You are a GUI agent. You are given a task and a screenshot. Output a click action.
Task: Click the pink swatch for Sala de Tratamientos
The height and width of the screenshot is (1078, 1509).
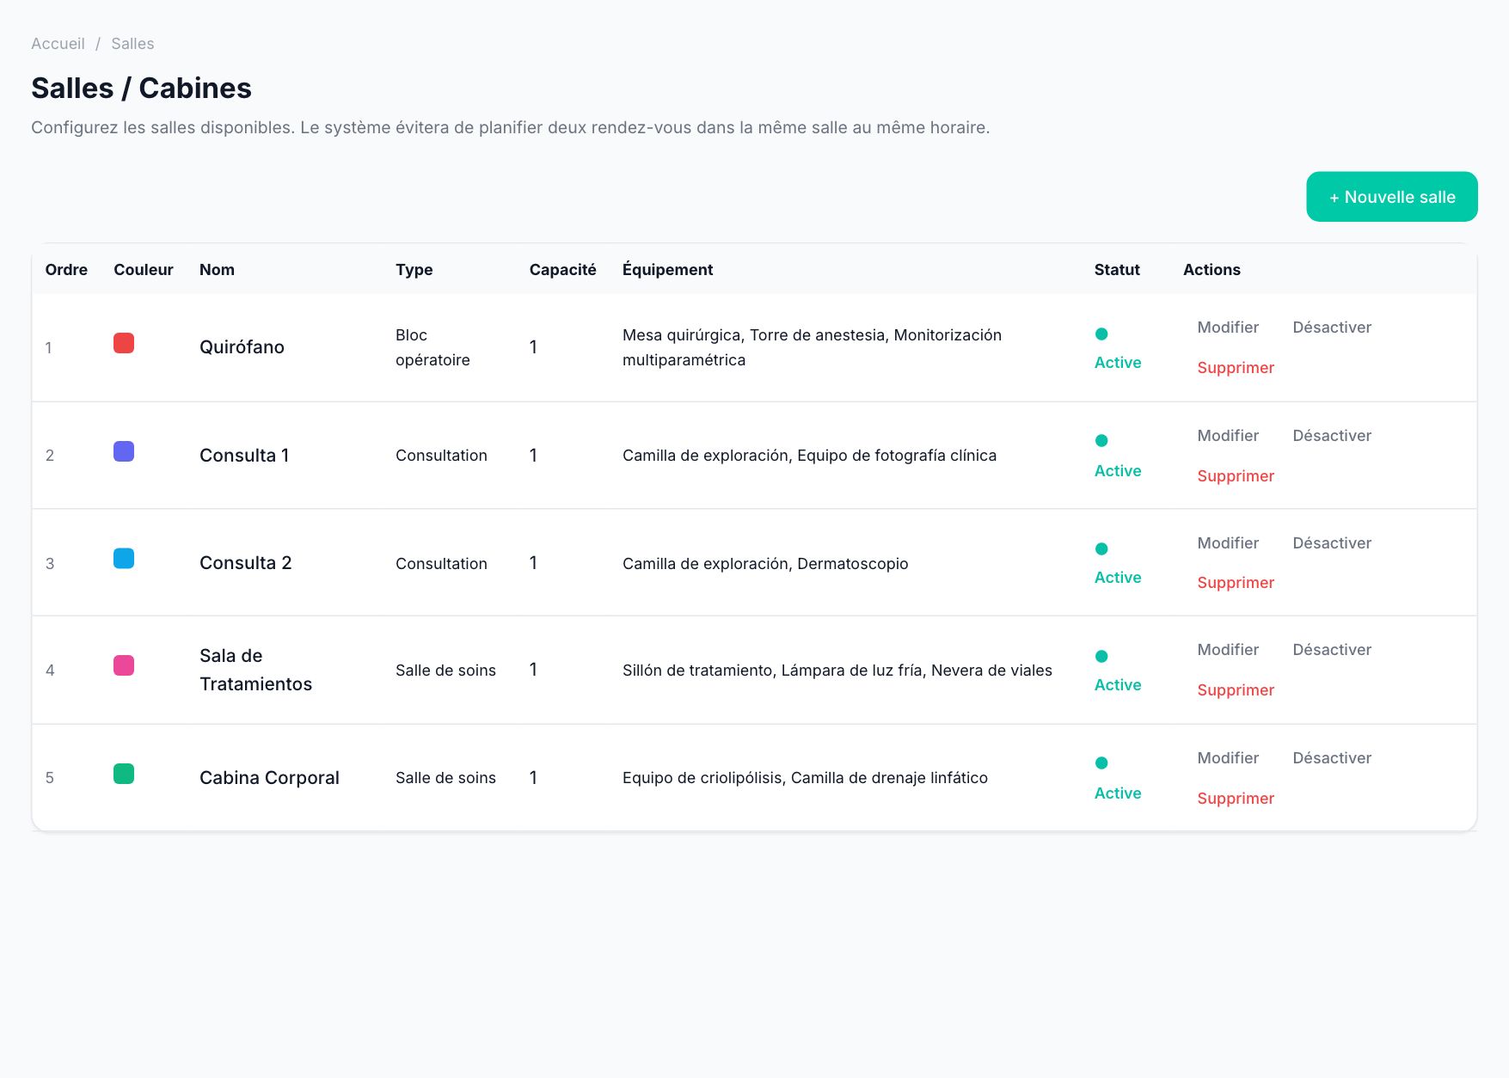pos(124,665)
